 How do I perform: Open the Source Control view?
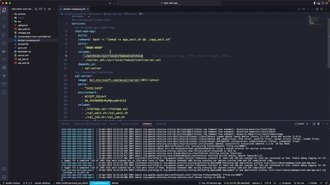(x=4, y=26)
